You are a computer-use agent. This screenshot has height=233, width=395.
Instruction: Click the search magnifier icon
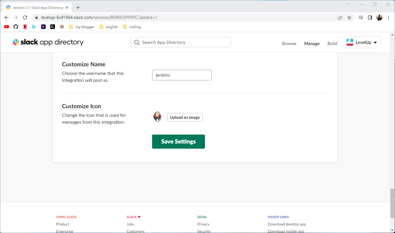(x=137, y=42)
